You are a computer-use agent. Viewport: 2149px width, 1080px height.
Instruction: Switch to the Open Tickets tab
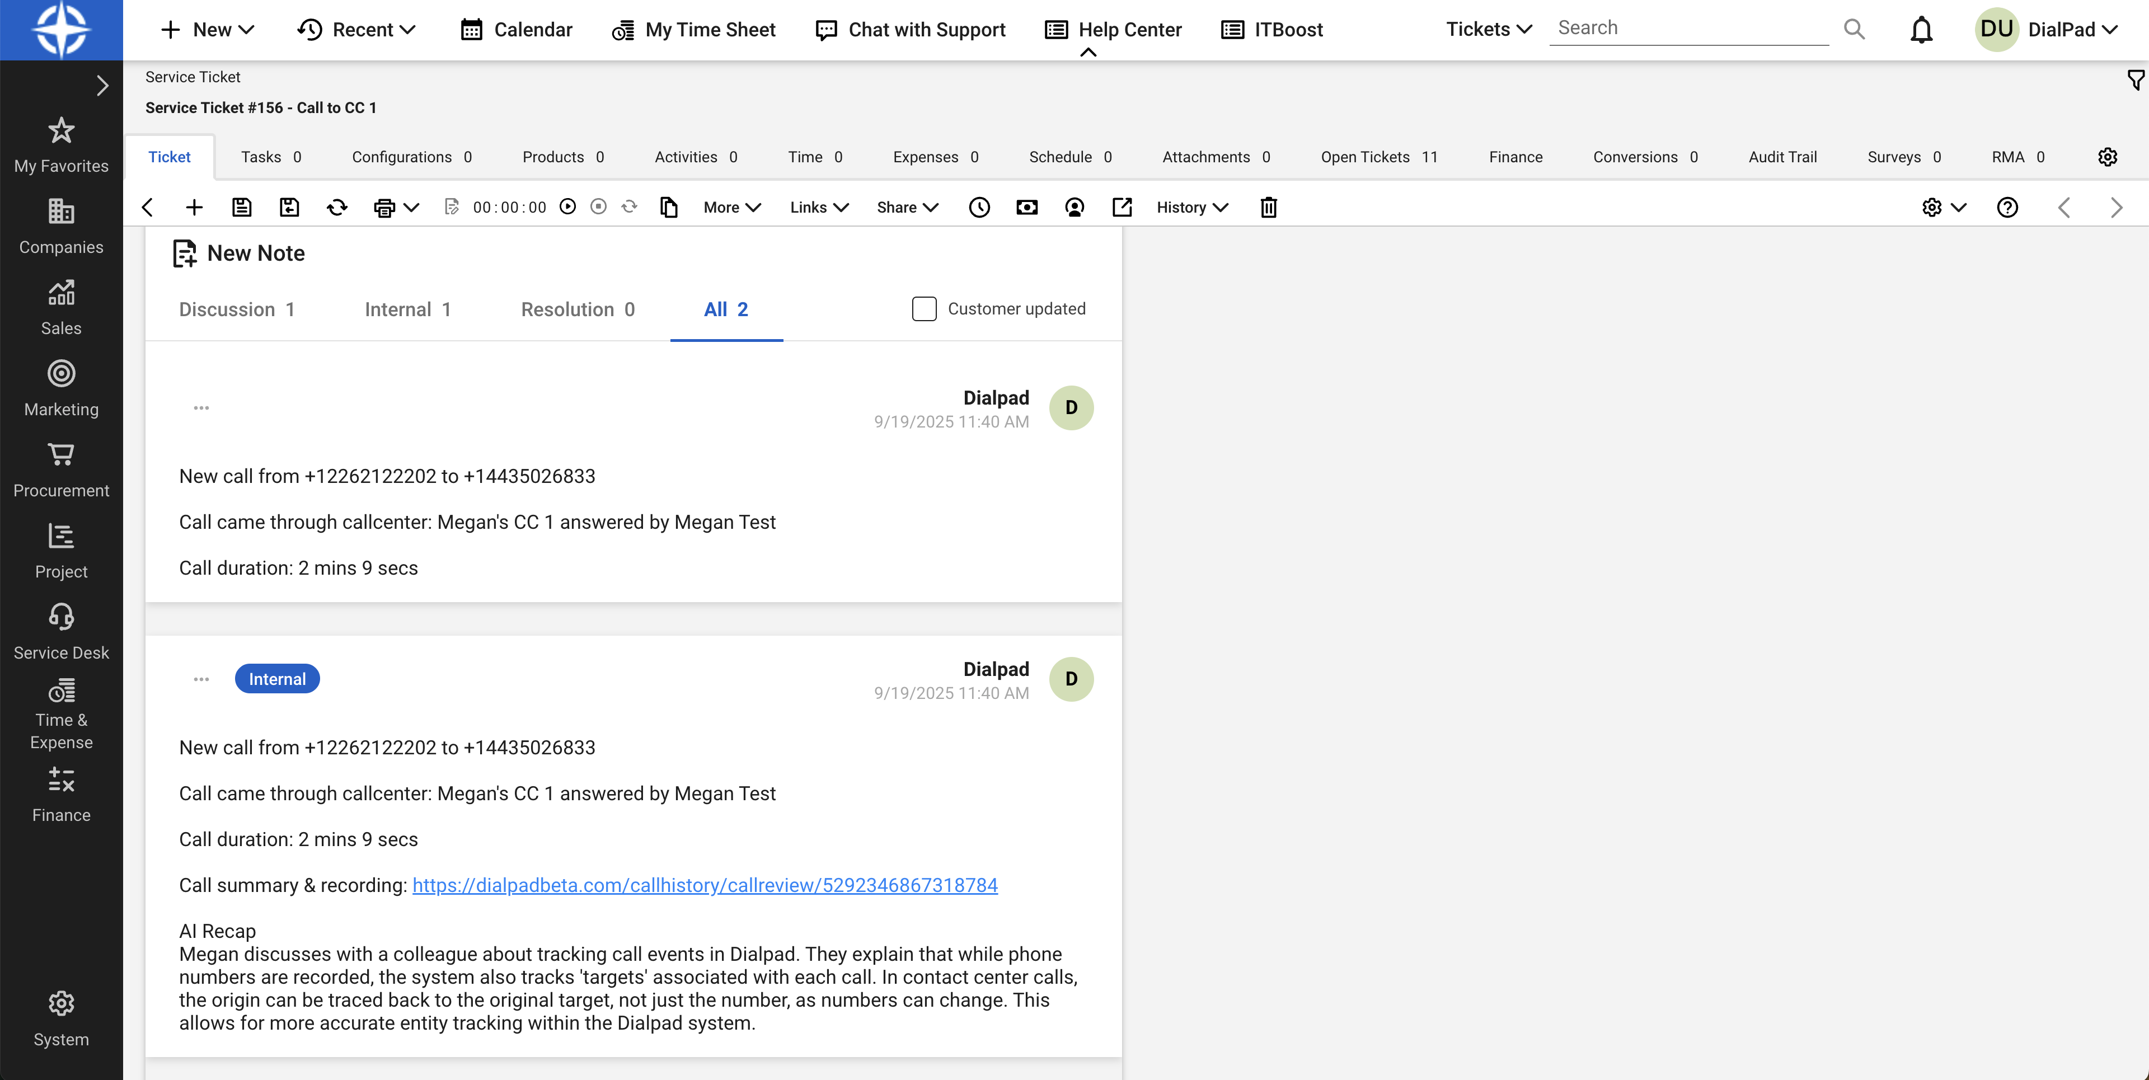1380,157
